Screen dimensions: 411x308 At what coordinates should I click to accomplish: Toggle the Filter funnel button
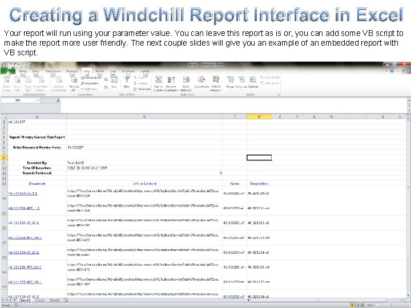point(127,82)
